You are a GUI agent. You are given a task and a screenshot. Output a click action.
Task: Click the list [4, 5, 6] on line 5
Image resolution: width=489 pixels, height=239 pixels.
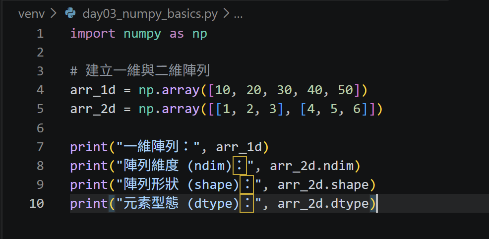point(335,110)
